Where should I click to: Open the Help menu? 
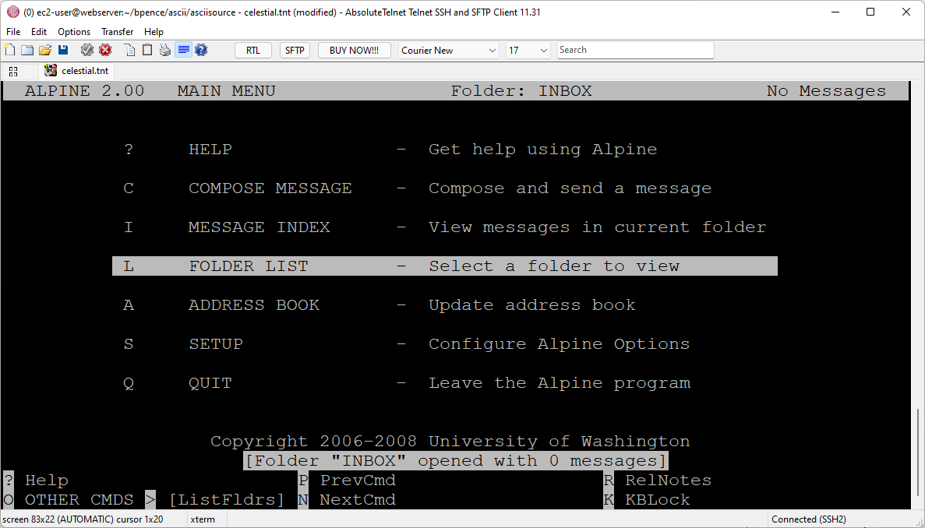[154, 32]
